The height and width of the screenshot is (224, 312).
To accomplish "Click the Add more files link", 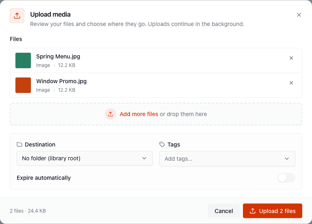I will [x=139, y=114].
